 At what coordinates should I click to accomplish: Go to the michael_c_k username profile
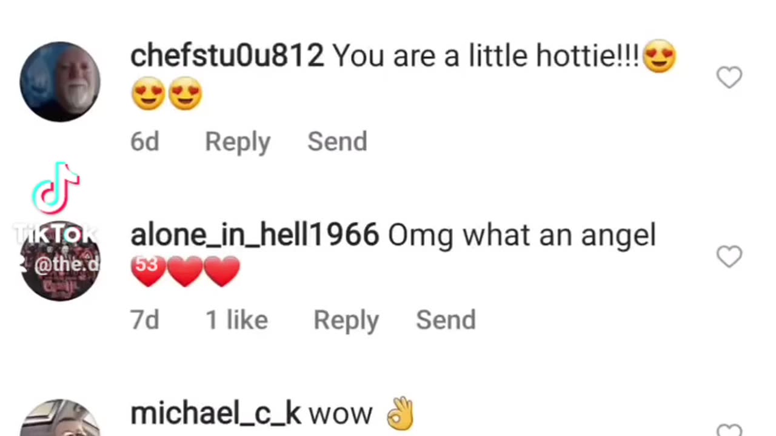215,414
